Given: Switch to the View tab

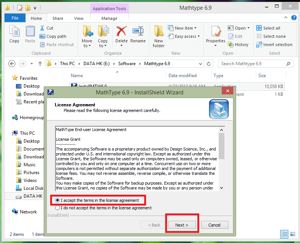Looking at the screenshot, I should click(79, 18).
